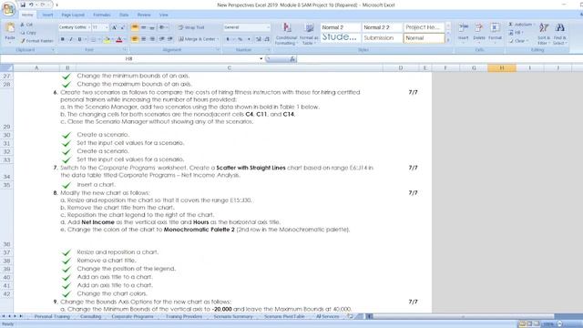Select the column H header

click(x=502, y=67)
